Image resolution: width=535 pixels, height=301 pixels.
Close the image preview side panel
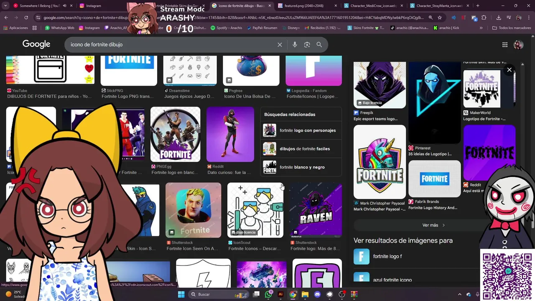(509, 70)
